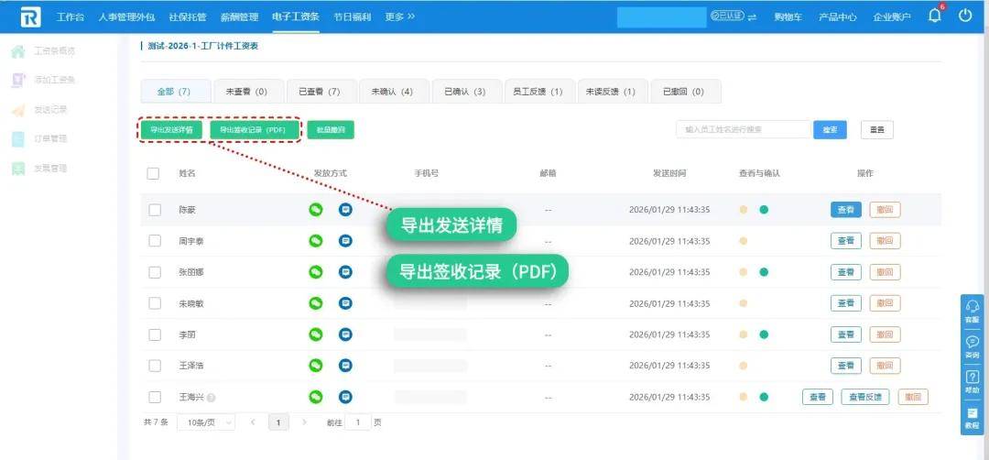
Task: Switch to the 已确认 (3) tab
Action: tap(465, 92)
